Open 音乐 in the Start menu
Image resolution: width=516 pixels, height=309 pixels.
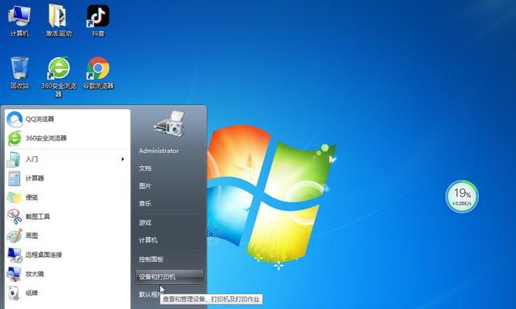coord(145,203)
